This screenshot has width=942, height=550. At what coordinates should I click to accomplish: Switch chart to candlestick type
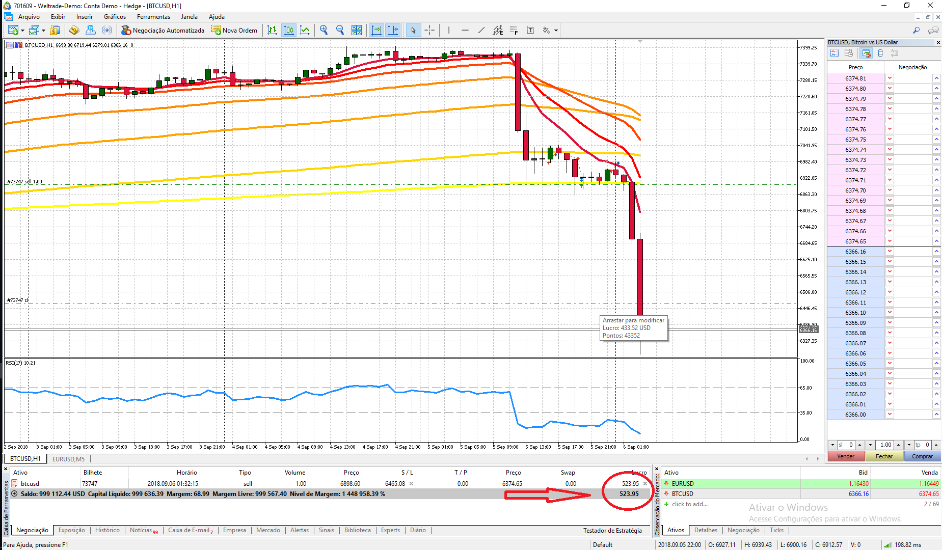pyautogui.click(x=289, y=31)
